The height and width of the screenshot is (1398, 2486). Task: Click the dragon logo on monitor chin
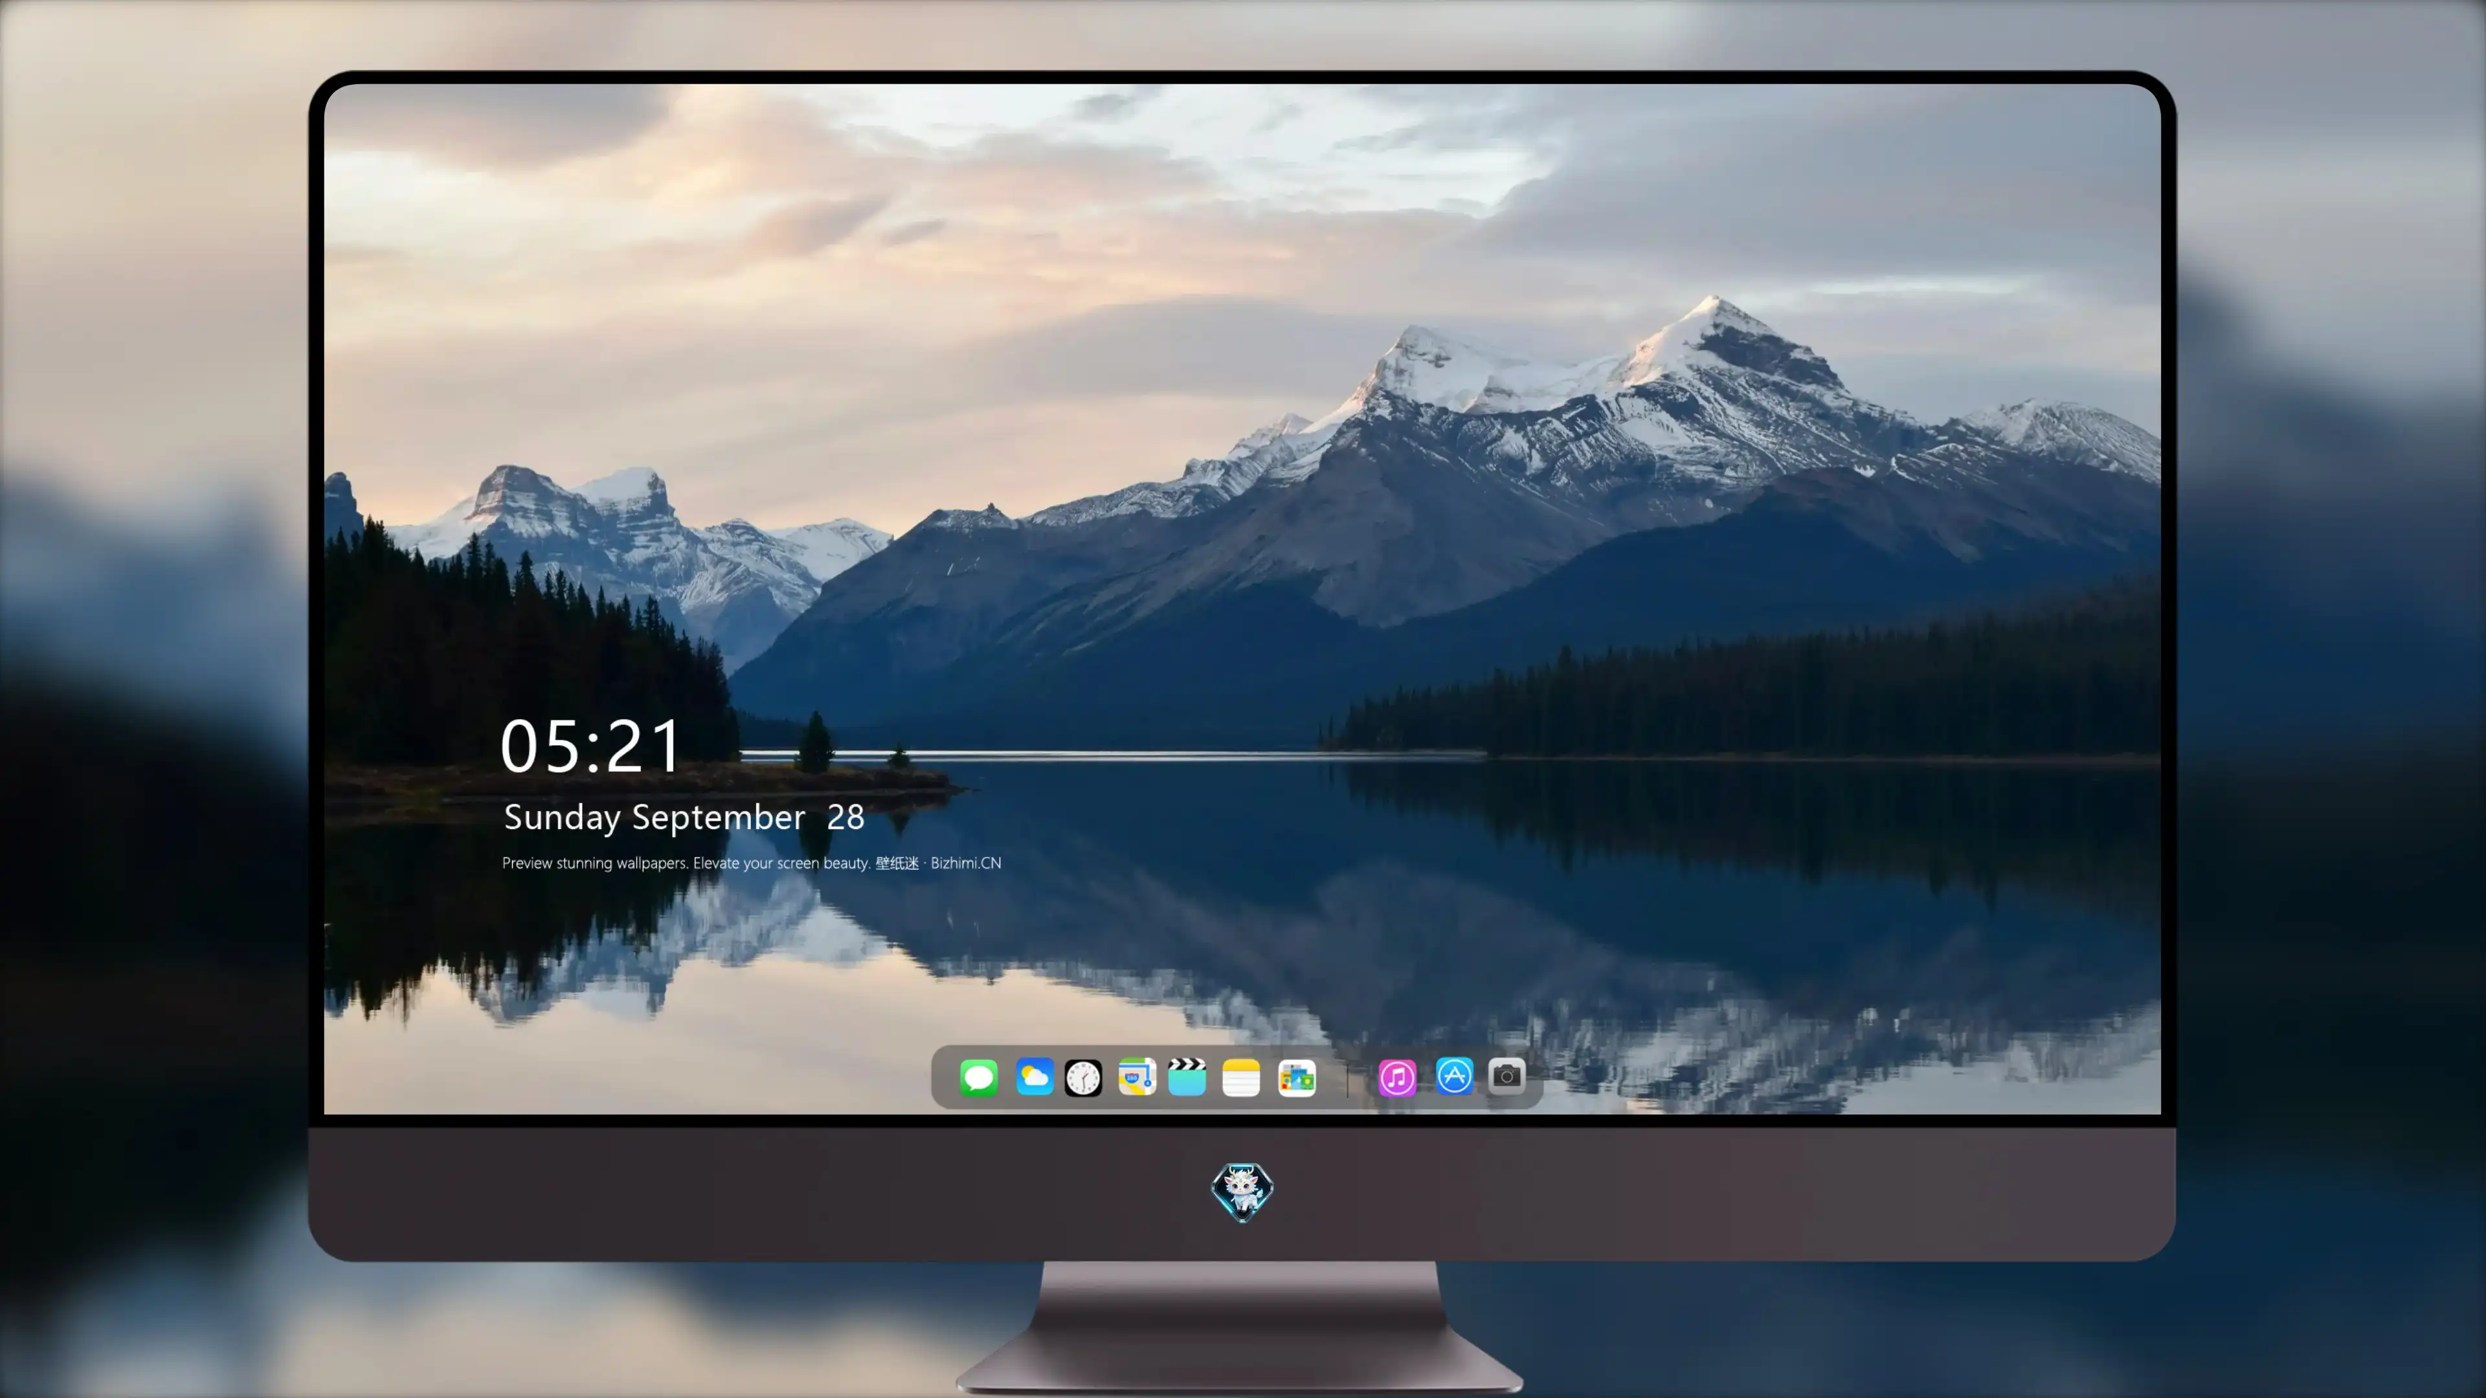click(x=1242, y=1192)
